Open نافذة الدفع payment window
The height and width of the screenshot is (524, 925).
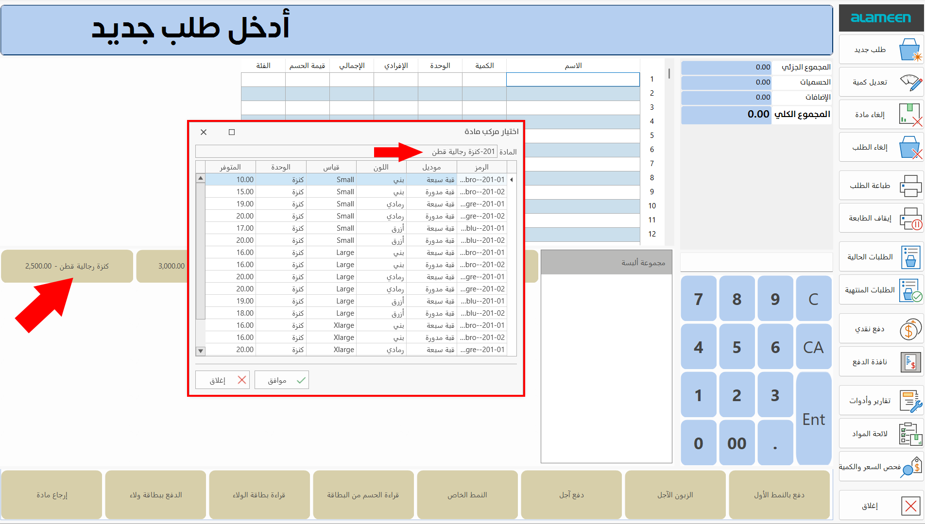(880, 361)
